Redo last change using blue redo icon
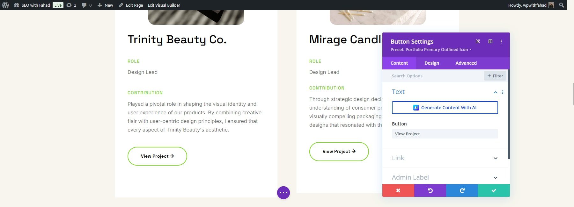 [462, 190]
